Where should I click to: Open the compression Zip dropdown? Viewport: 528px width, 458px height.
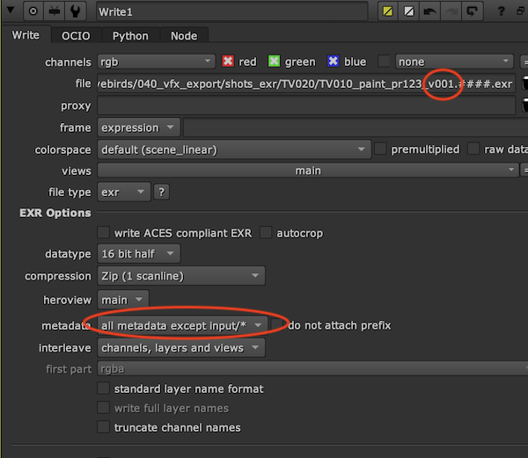click(180, 277)
